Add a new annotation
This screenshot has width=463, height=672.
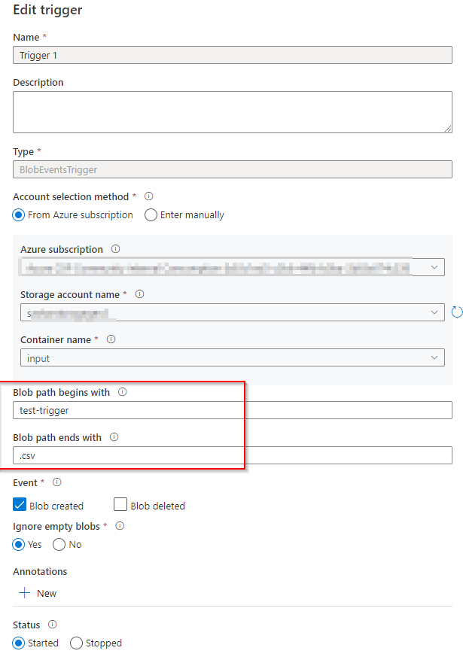click(x=36, y=593)
